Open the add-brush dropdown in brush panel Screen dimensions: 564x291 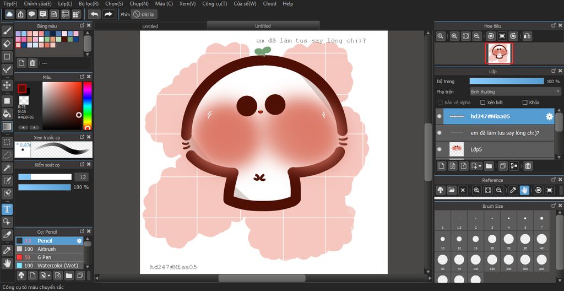coord(45,276)
